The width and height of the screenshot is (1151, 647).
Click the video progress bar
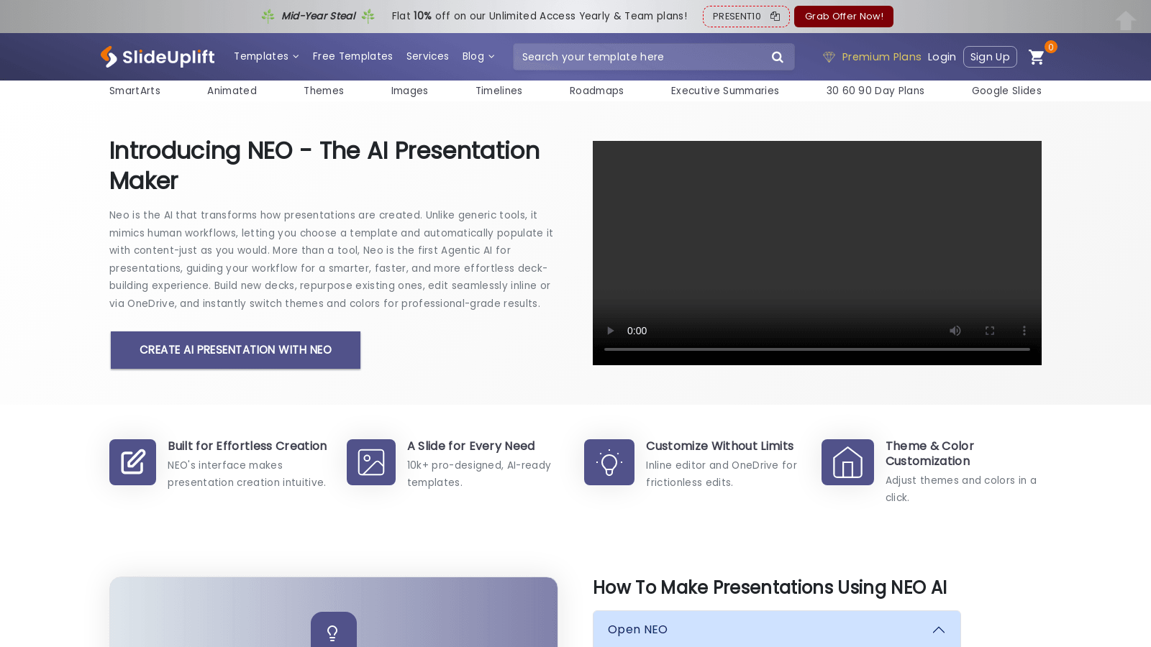pyautogui.click(x=816, y=349)
